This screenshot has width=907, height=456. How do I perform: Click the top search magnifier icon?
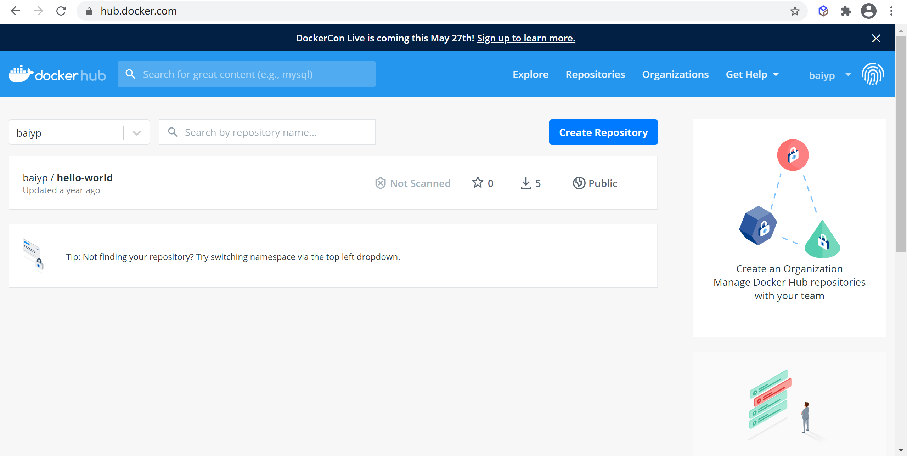130,74
